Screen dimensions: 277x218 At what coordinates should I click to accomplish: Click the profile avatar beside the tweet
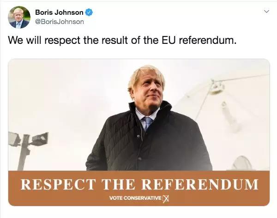pyautogui.click(x=19, y=17)
